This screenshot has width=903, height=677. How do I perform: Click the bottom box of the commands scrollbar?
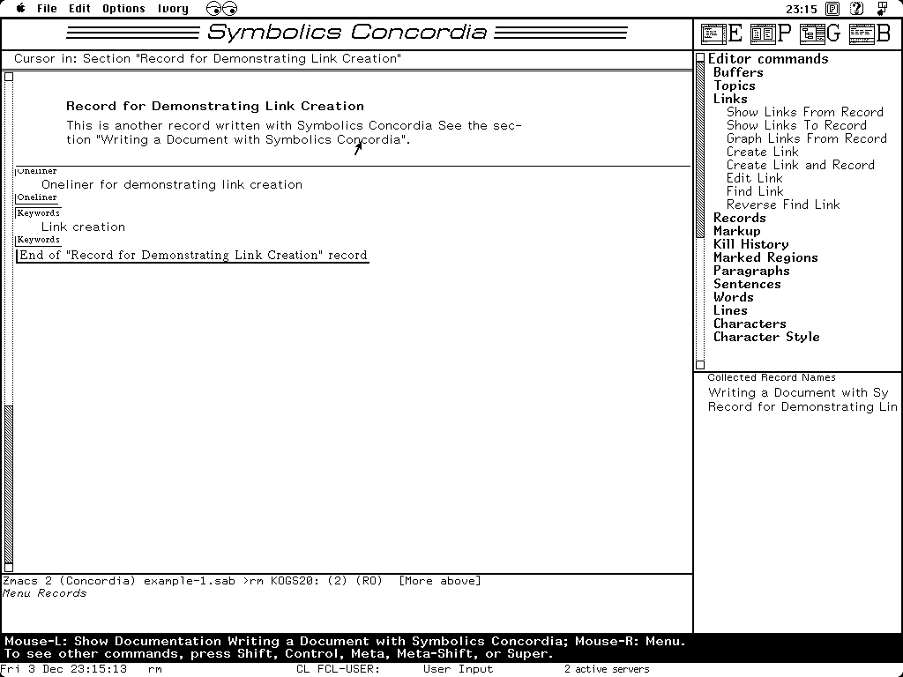pos(700,364)
